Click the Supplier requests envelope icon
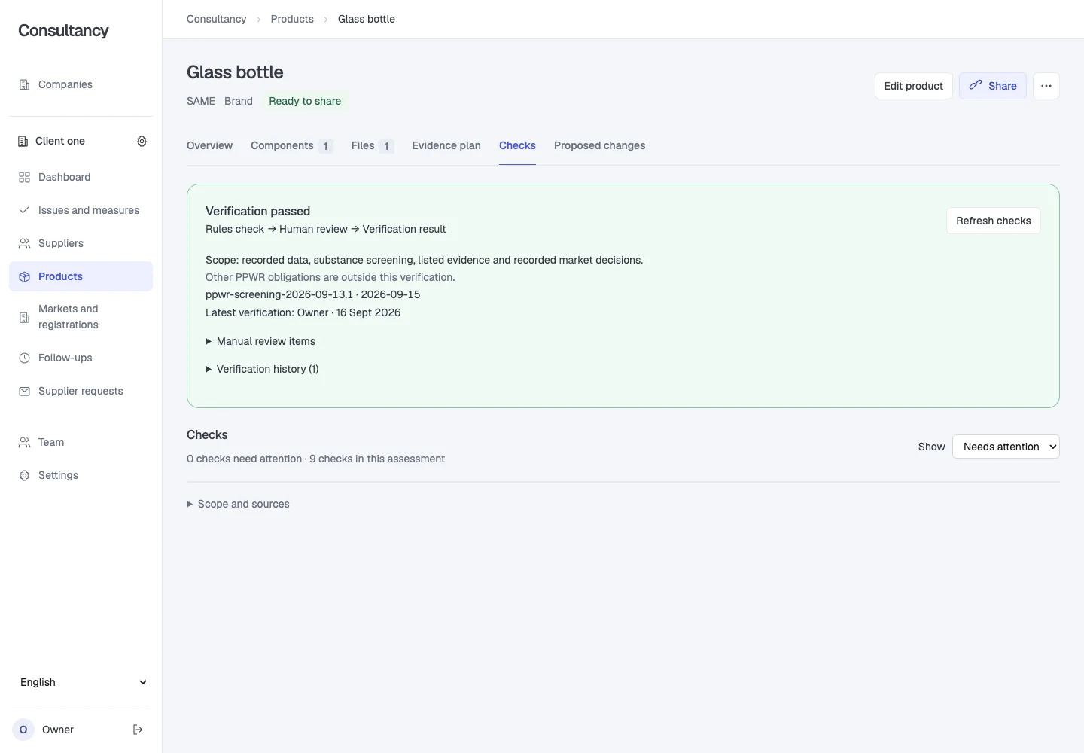The image size is (1084, 753). point(24,391)
